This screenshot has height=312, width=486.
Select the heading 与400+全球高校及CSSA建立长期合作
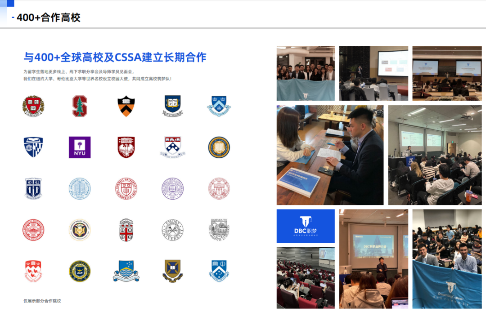pyautogui.click(x=115, y=57)
